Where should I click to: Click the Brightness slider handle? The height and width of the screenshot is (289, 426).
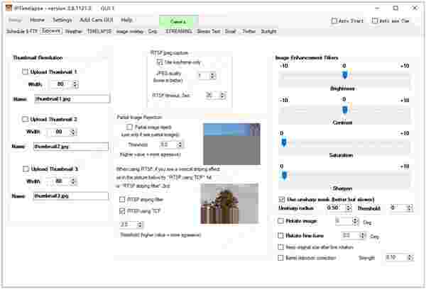pyautogui.click(x=344, y=74)
